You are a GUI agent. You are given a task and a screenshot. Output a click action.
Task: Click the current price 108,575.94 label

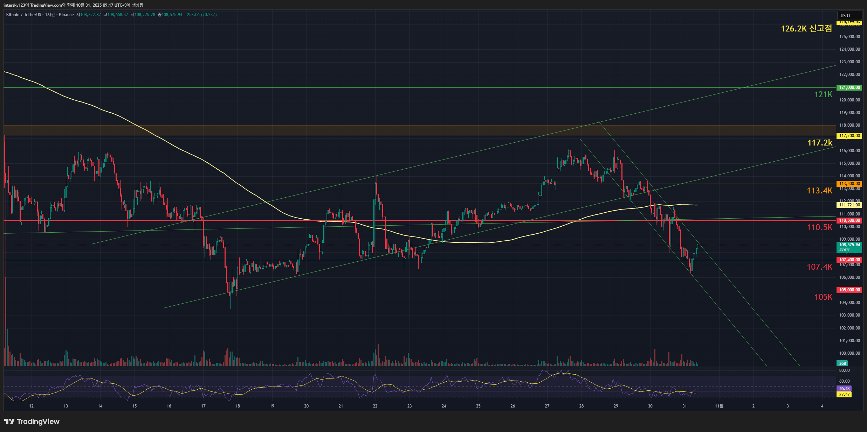tap(849, 245)
